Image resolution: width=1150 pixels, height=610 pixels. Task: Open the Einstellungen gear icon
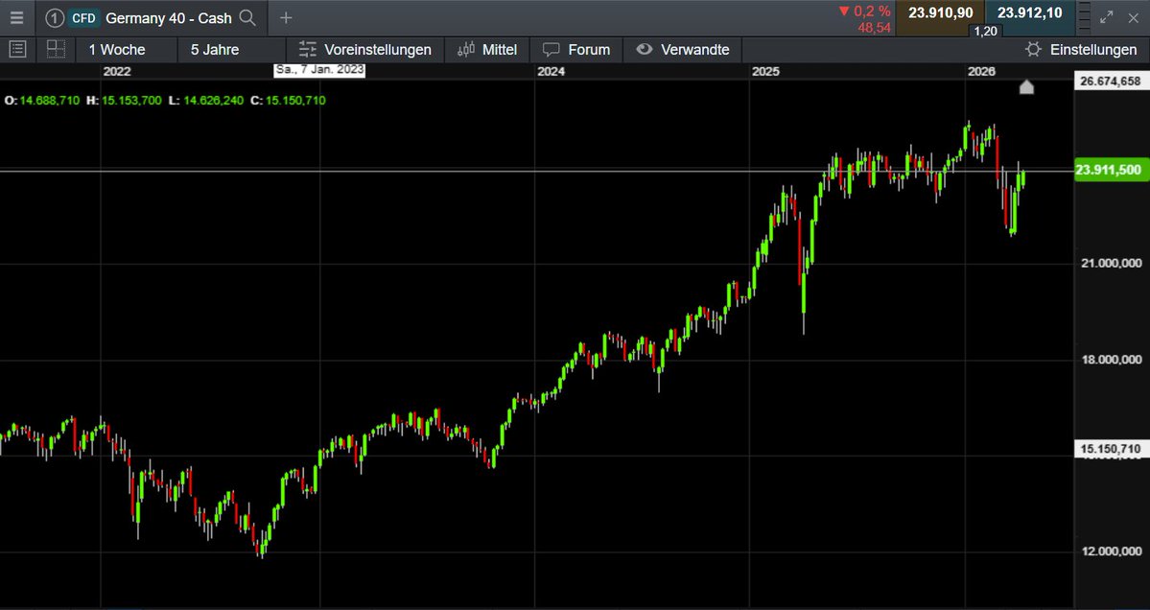coord(1033,49)
